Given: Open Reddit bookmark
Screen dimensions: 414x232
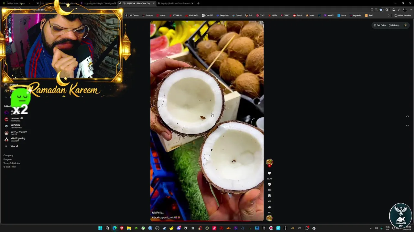Looking at the screenshot, I should coord(298,15).
